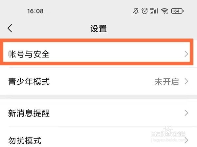The width and height of the screenshot is (197, 147).
Task: Tap the back arrow in Settings header
Action: (x=10, y=28)
